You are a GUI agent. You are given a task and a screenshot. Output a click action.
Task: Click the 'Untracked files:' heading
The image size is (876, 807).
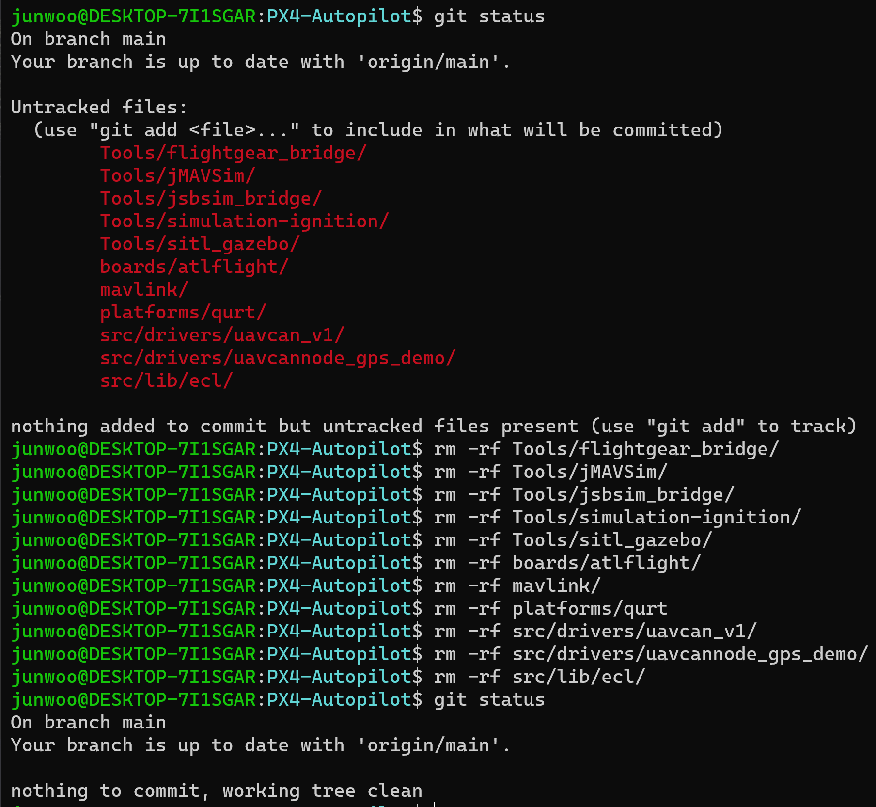coord(99,108)
